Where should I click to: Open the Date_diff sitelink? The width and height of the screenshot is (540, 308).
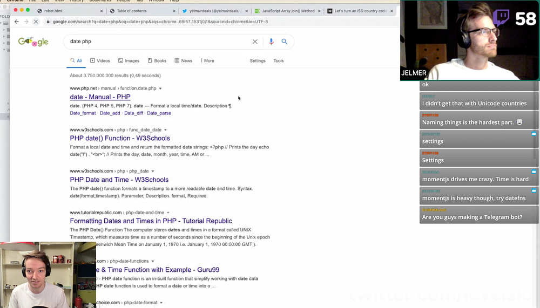133,113
